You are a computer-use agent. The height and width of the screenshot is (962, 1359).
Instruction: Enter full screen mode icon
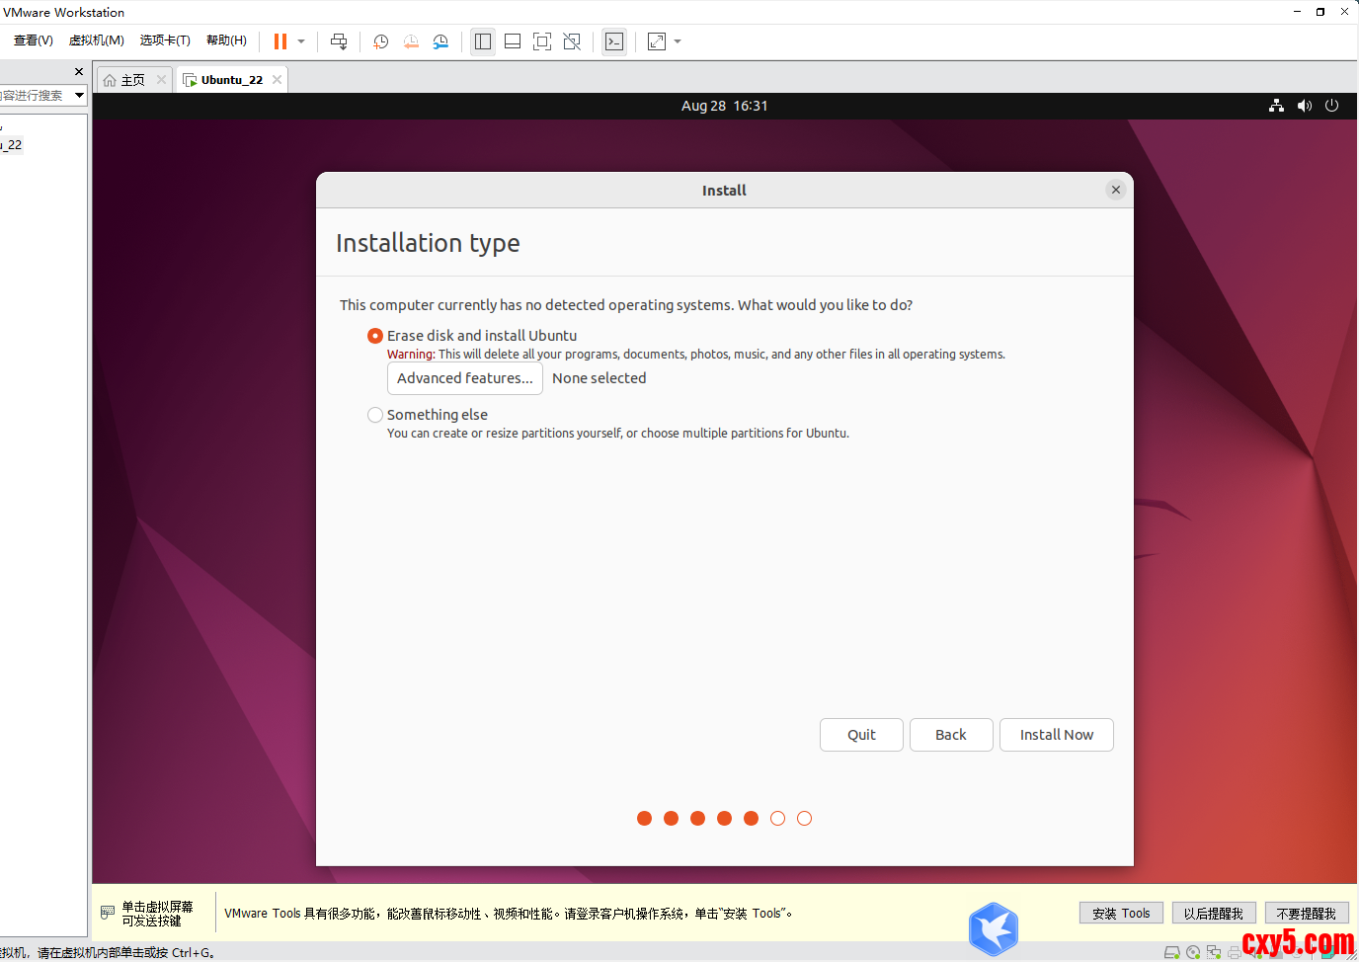pyautogui.click(x=542, y=41)
